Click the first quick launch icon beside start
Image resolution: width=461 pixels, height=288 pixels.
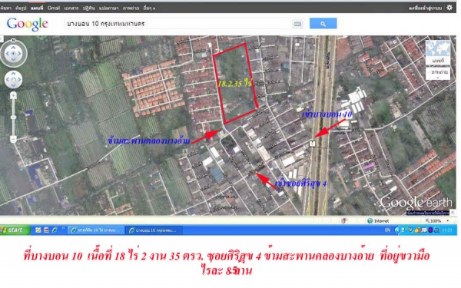coord(38,230)
